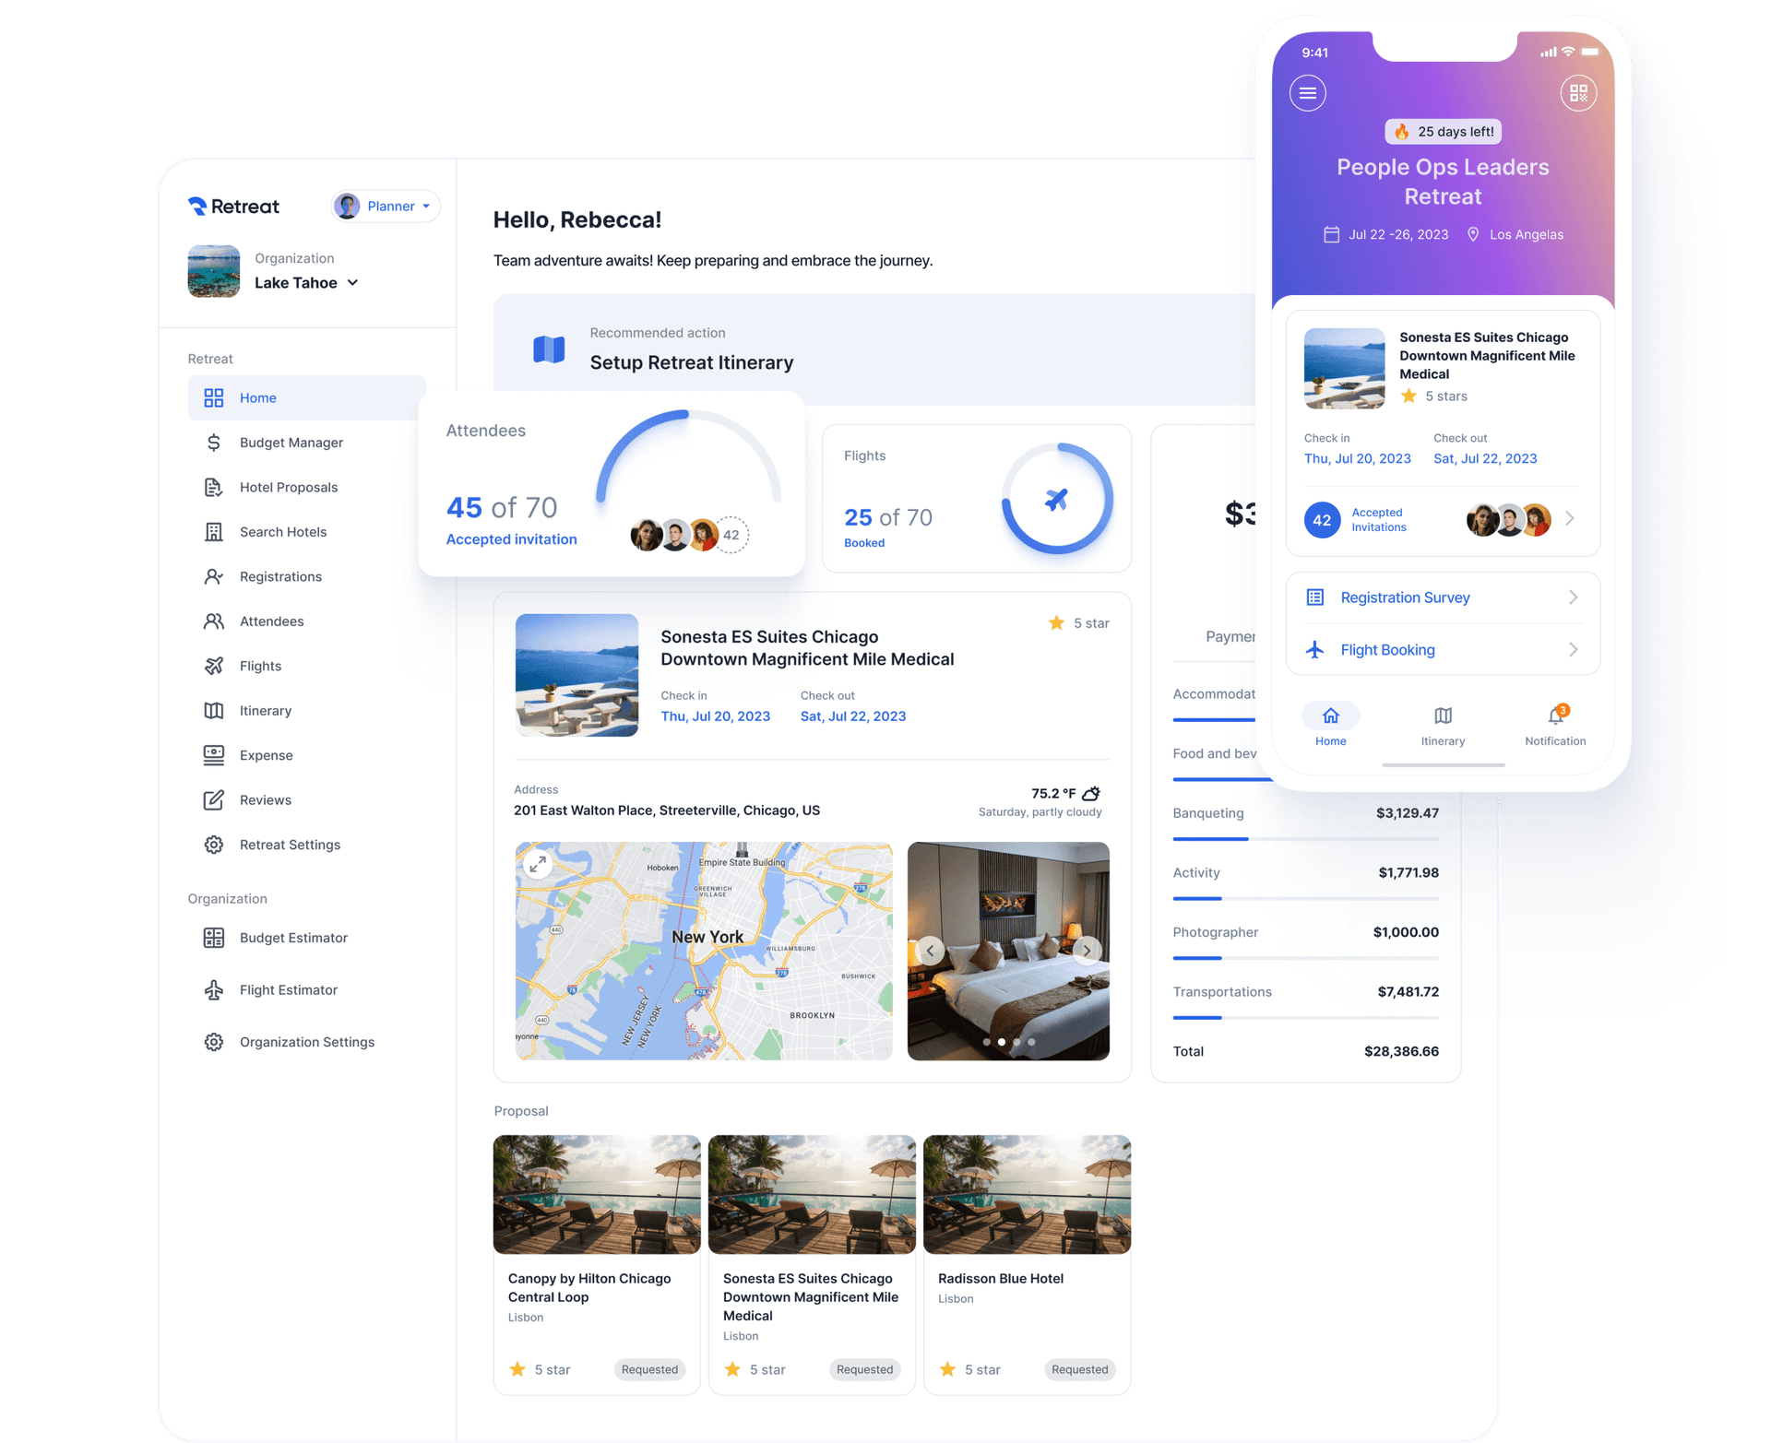This screenshot has height=1443, width=1771.
Task: Open QR code scanner on phone
Action: pyautogui.click(x=1578, y=93)
